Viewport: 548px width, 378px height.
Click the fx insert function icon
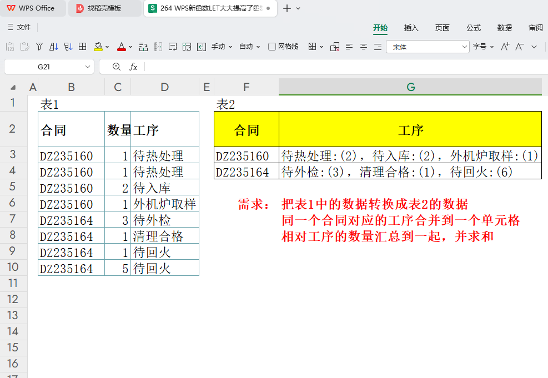click(x=133, y=67)
